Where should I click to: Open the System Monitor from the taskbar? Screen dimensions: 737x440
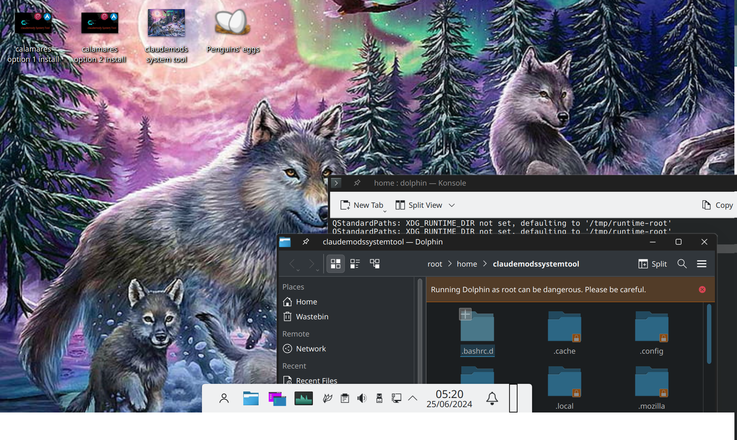pyautogui.click(x=304, y=398)
